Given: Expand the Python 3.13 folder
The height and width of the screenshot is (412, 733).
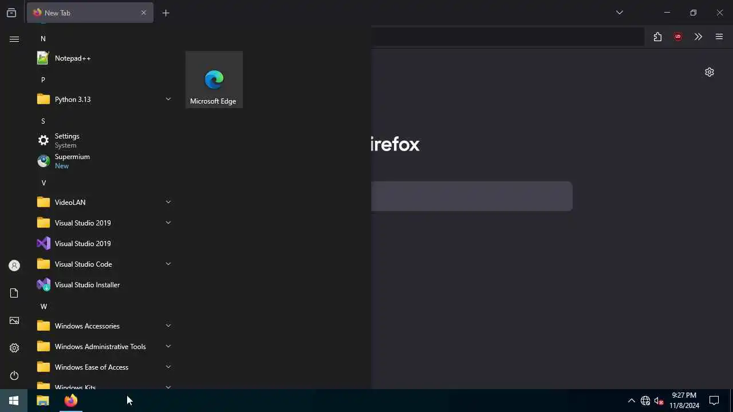Looking at the screenshot, I should (103, 100).
